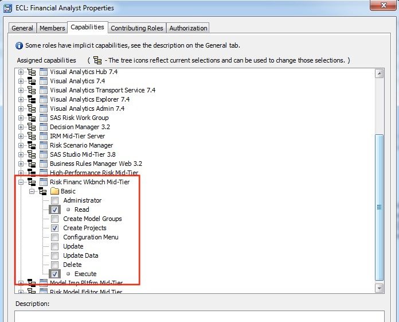Click tree selection icon for Visual Analytics Admin 7.4

coord(32,109)
